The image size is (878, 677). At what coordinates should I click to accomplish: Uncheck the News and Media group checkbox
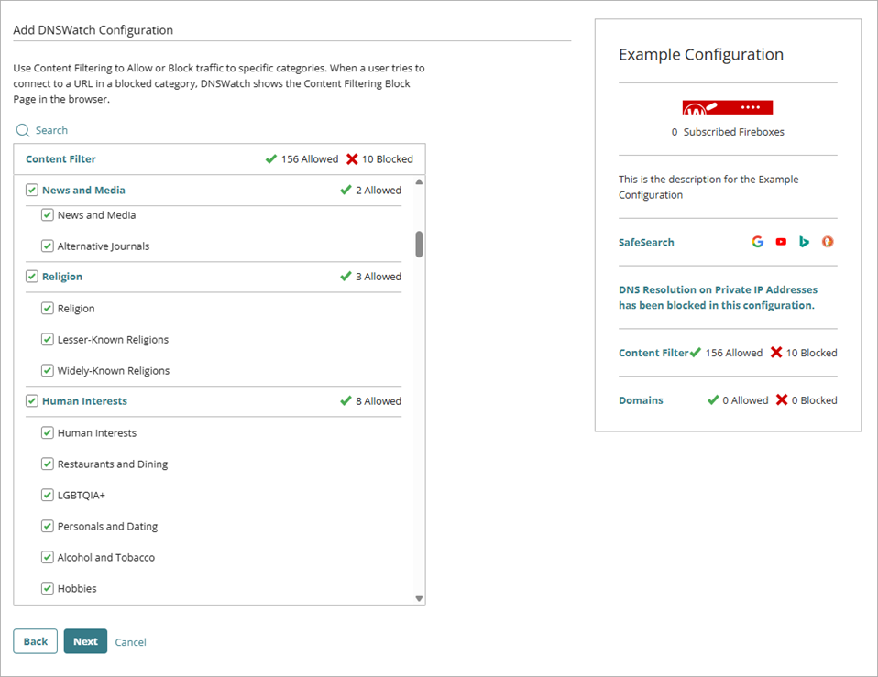[32, 191]
